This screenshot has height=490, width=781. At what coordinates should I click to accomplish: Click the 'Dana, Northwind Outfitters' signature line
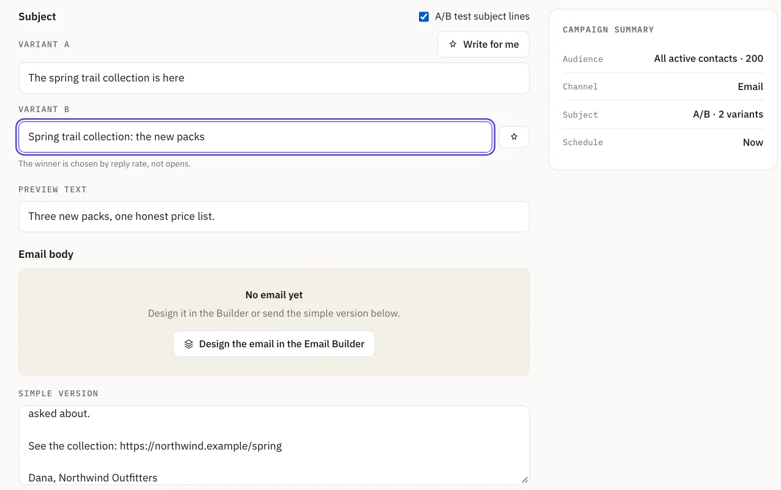(92, 478)
